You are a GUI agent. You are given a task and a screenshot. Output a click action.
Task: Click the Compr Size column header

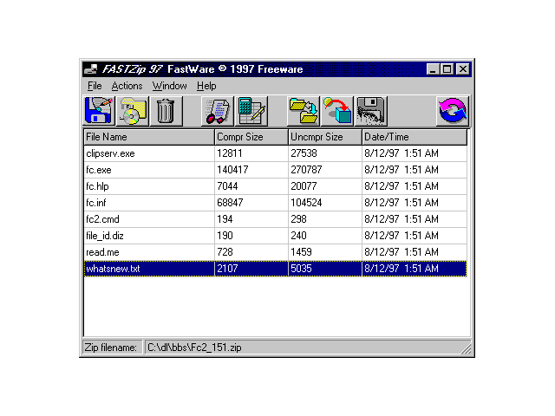pyautogui.click(x=251, y=137)
